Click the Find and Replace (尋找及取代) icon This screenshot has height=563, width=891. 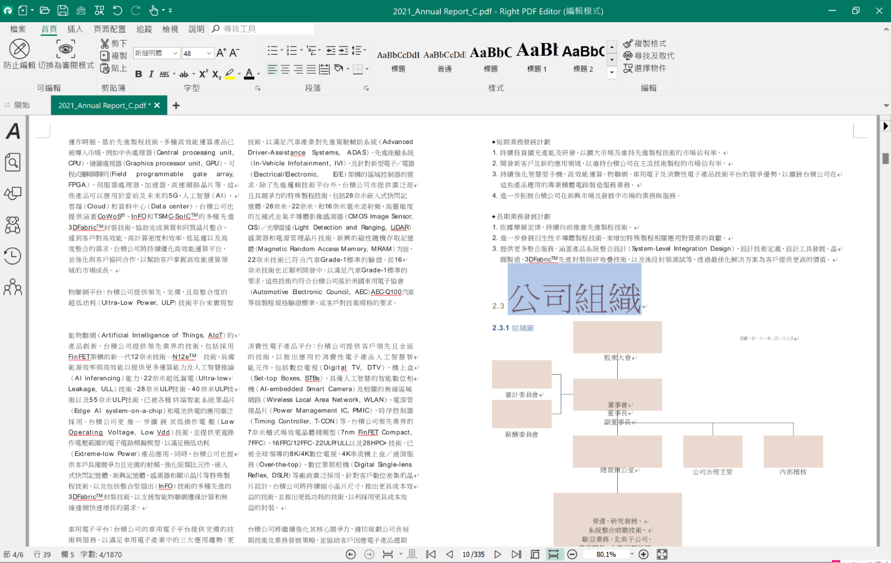628,56
